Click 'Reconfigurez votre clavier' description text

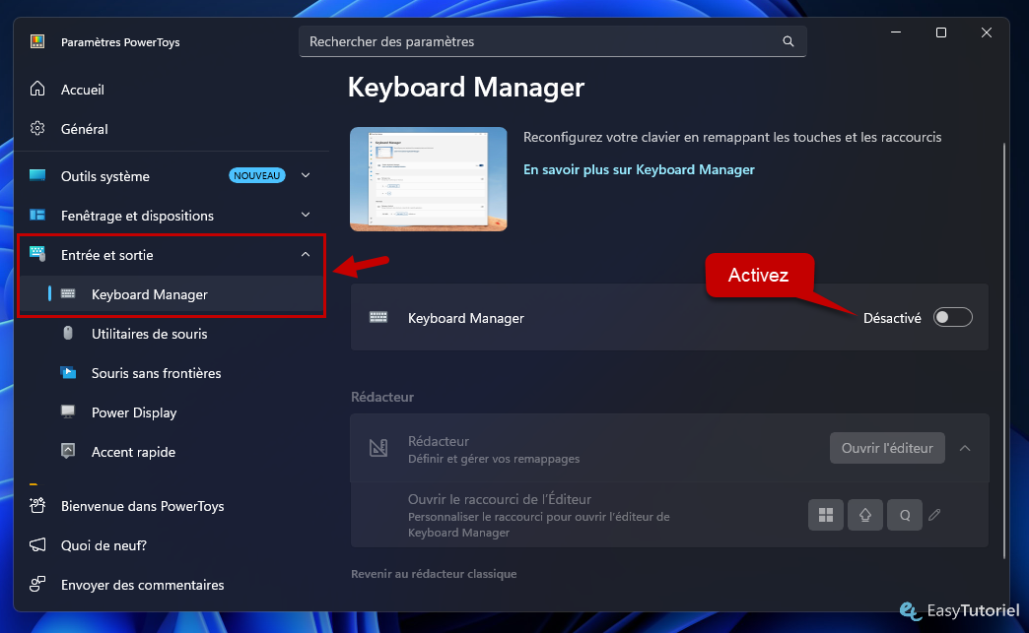(732, 137)
